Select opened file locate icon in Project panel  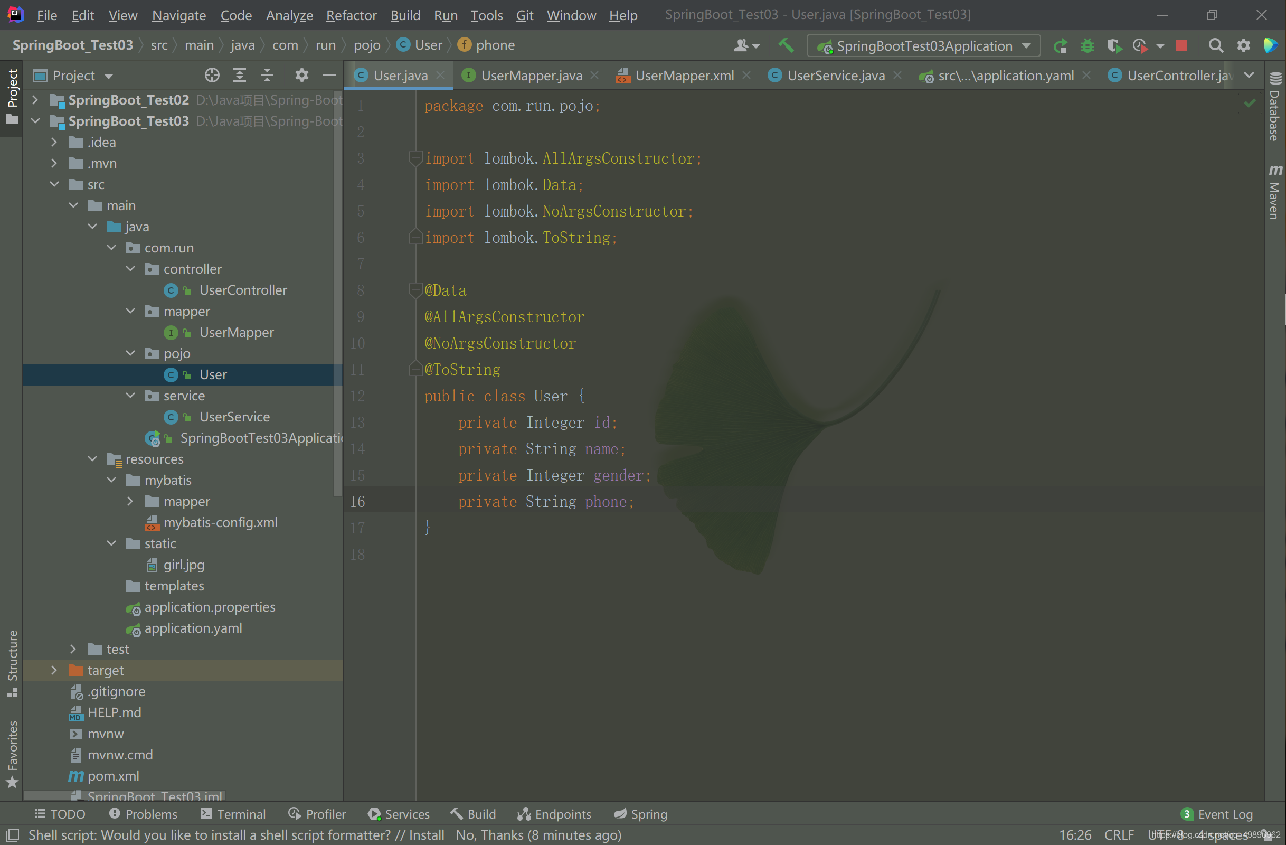click(x=212, y=75)
